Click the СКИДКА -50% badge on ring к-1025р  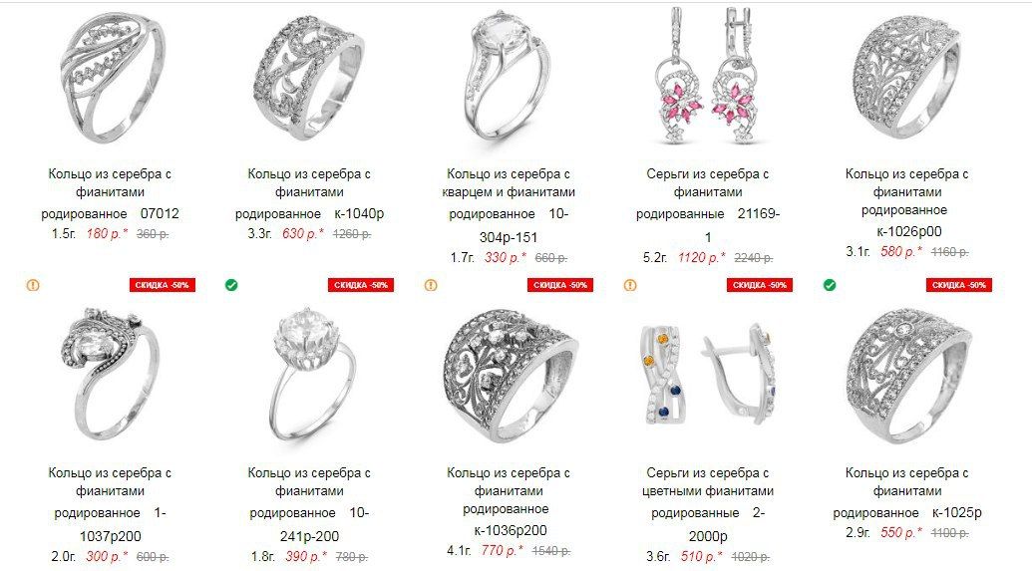[x=959, y=285]
